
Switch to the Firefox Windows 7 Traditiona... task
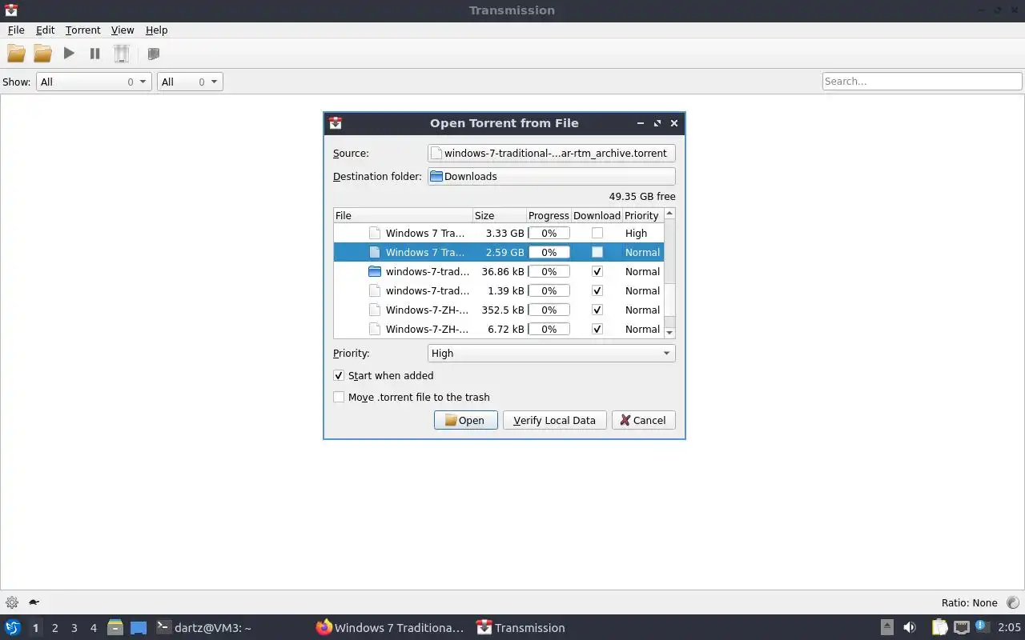(x=390, y=628)
